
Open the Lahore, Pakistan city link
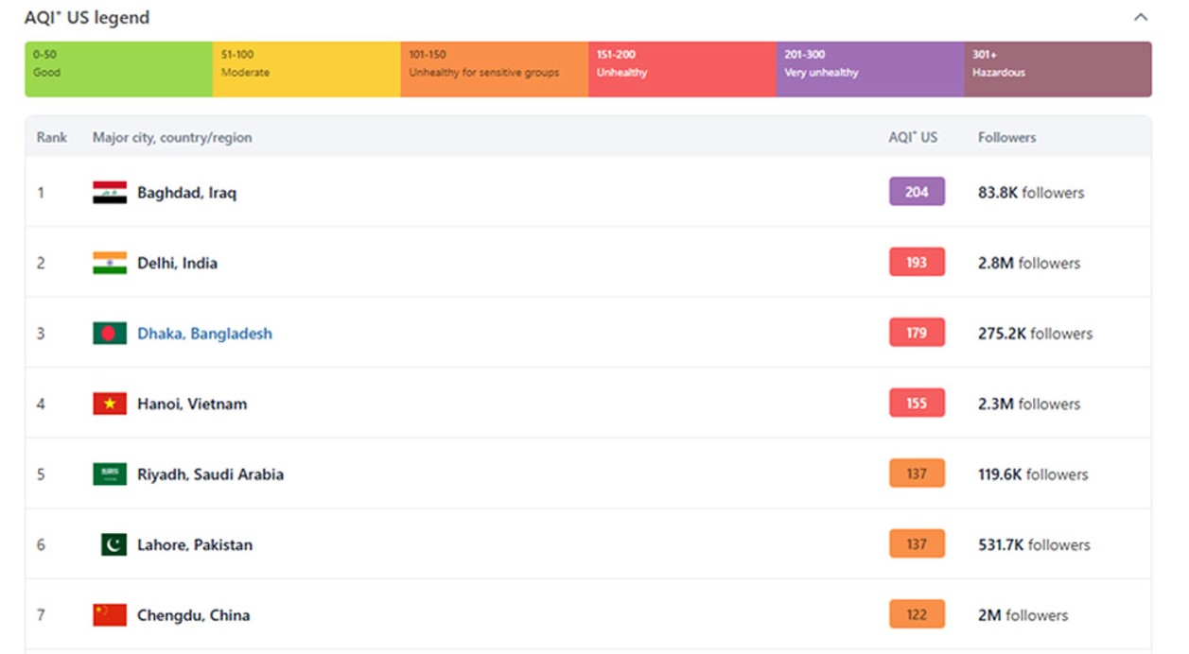click(195, 544)
